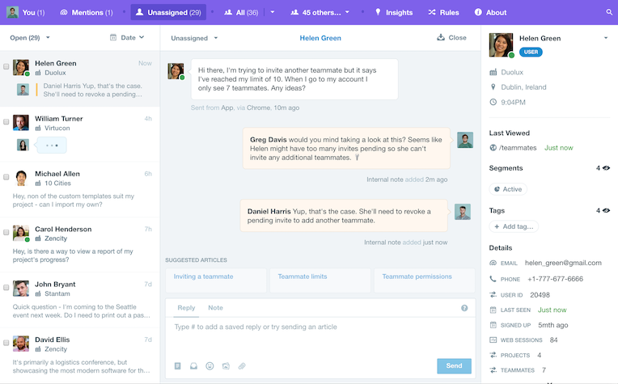Click the Helen Green conversation title link
618x384 pixels.
click(x=320, y=38)
